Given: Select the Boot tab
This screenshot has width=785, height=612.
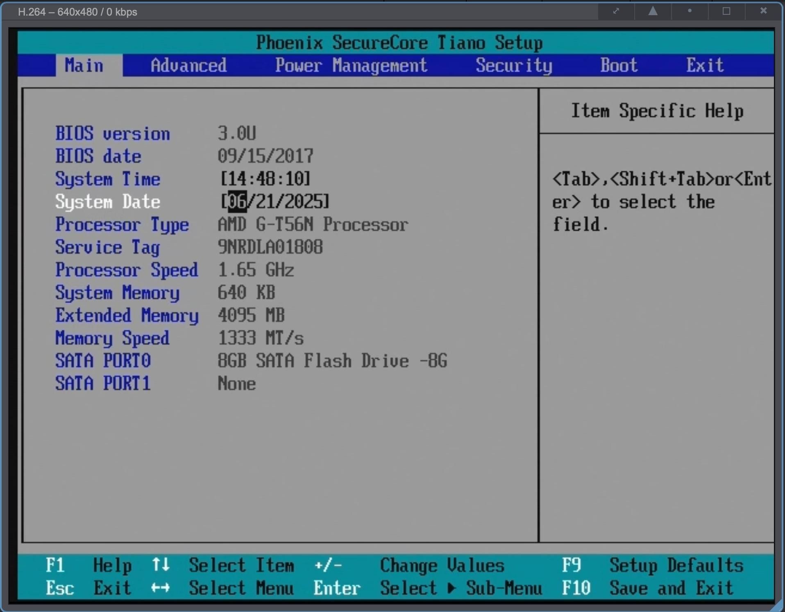Looking at the screenshot, I should (619, 65).
